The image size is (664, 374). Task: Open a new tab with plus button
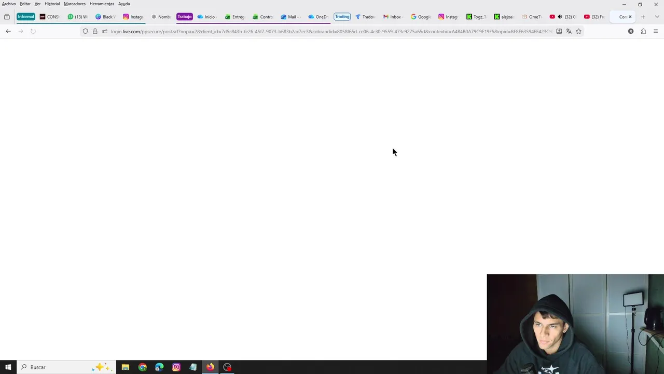pyautogui.click(x=643, y=17)
